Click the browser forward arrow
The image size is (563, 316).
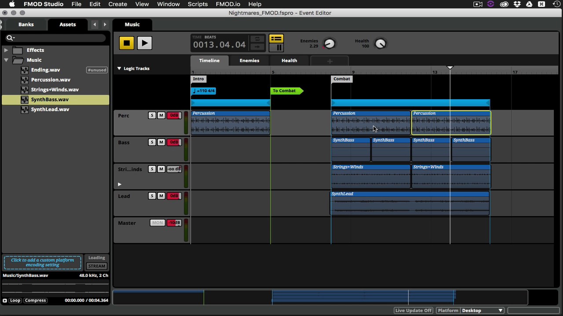coord(105,25)
